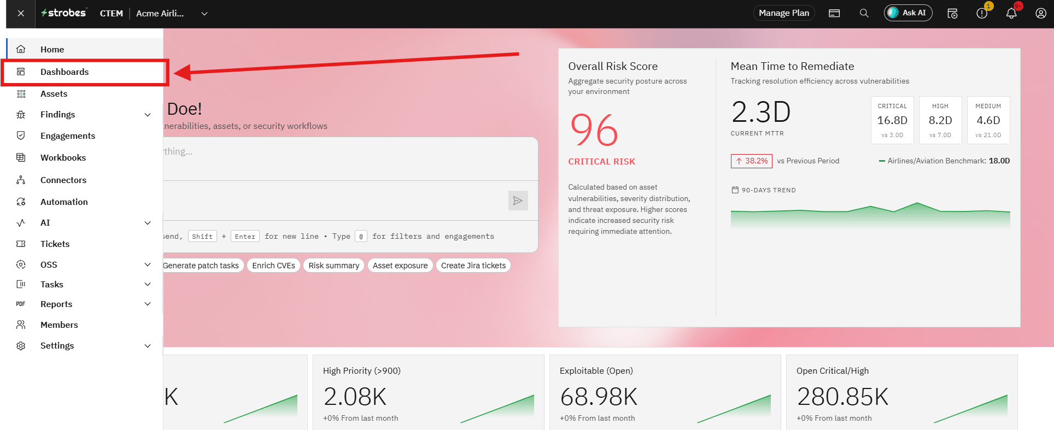Viewport: 1054px width, 430px height.
Task: Open the Open Critical/High card
Action: tap(901, 392)
